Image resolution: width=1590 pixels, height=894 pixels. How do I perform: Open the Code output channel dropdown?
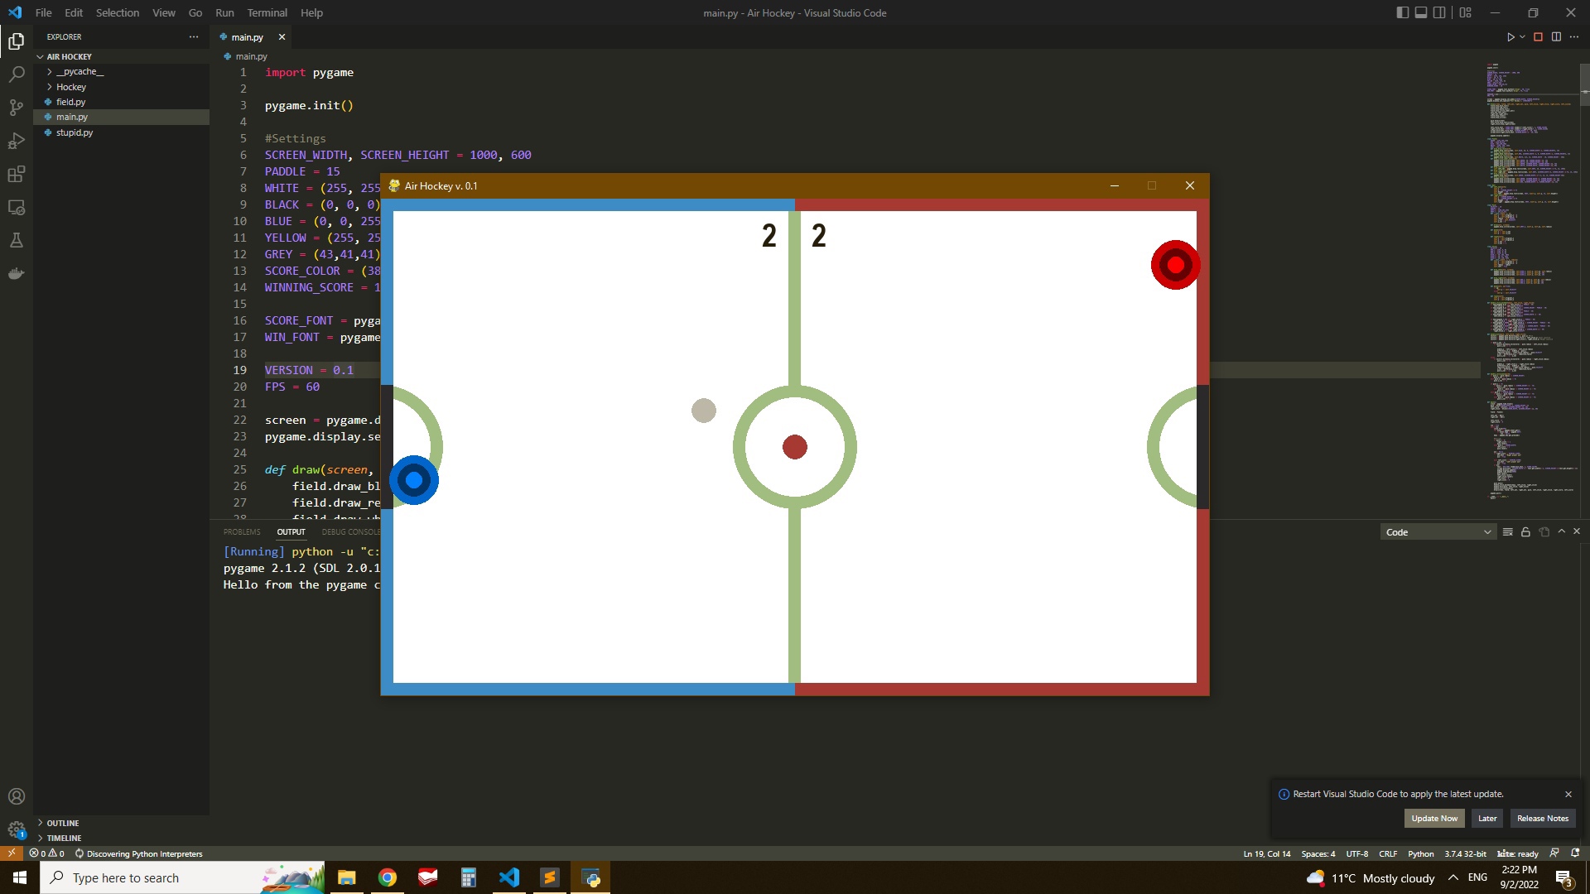click(x=1438, y=531)
